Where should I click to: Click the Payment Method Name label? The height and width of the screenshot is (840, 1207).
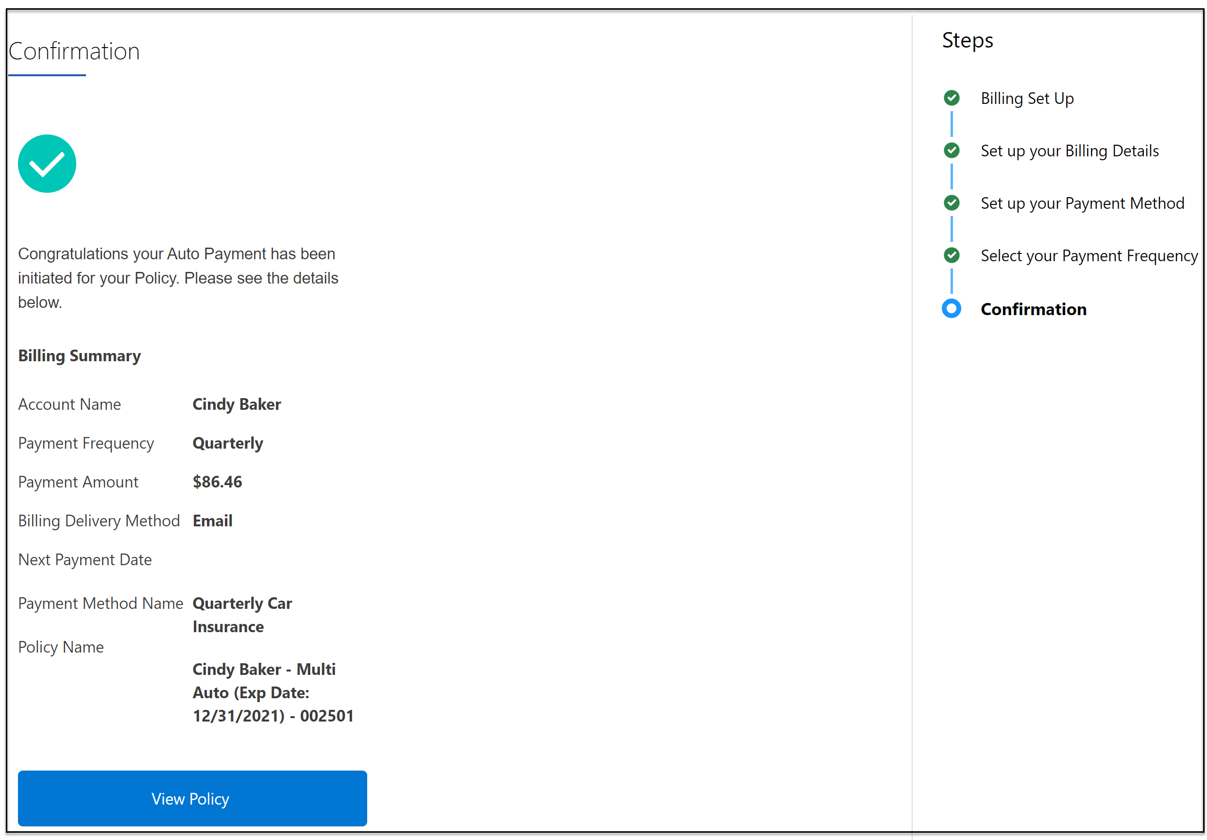pyautogui.click(x=101, y=604)
